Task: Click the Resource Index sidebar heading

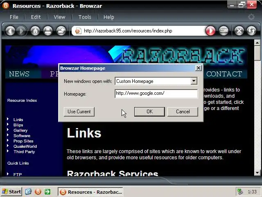Action: point(22,100)
